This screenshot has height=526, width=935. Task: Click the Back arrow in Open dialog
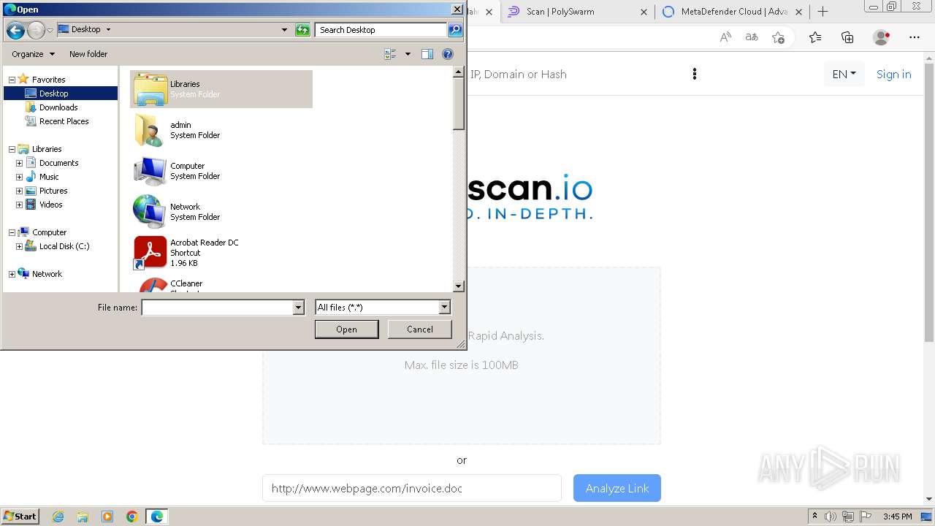(x=15, y=30)
